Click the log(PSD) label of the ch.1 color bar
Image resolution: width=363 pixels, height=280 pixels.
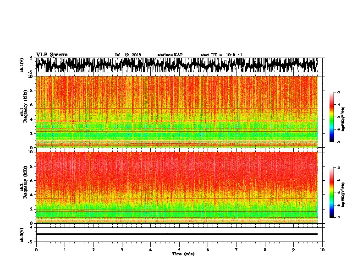point(343,119)
